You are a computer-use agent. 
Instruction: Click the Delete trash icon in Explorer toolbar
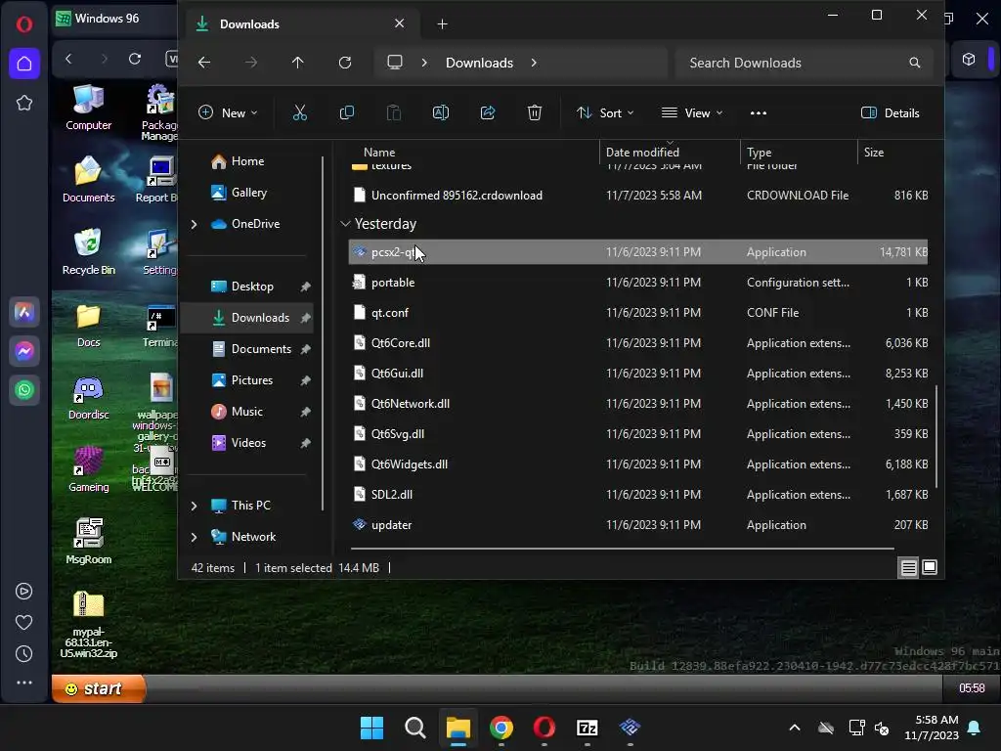click(535, 113)
